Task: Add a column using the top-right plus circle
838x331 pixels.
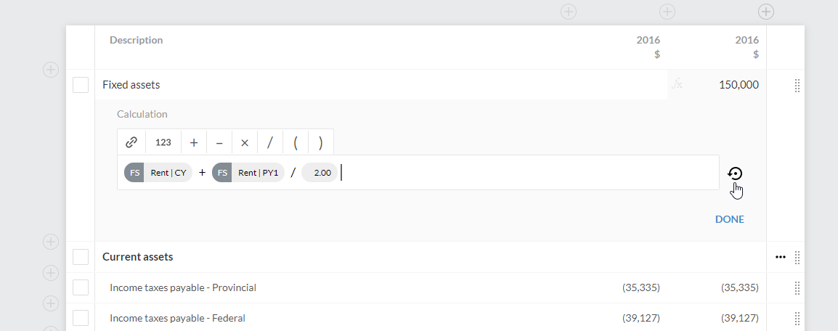Action: tap(765, 12)
